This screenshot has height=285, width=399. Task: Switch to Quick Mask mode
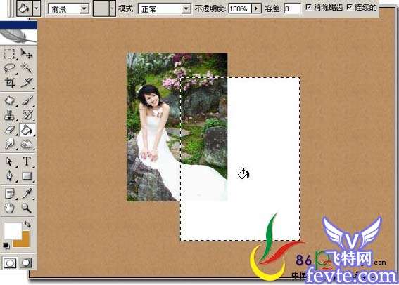[26, 263]
